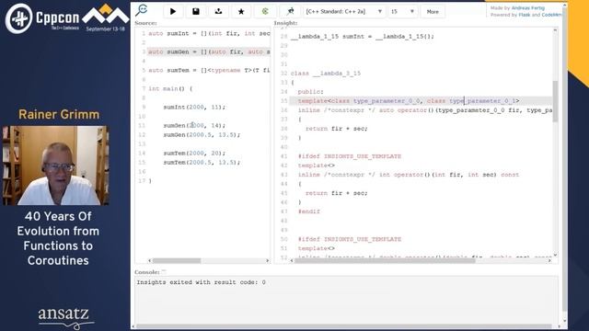
Task: Click 'return fir + sec;' on line 45
Action: tap(336, 193)
